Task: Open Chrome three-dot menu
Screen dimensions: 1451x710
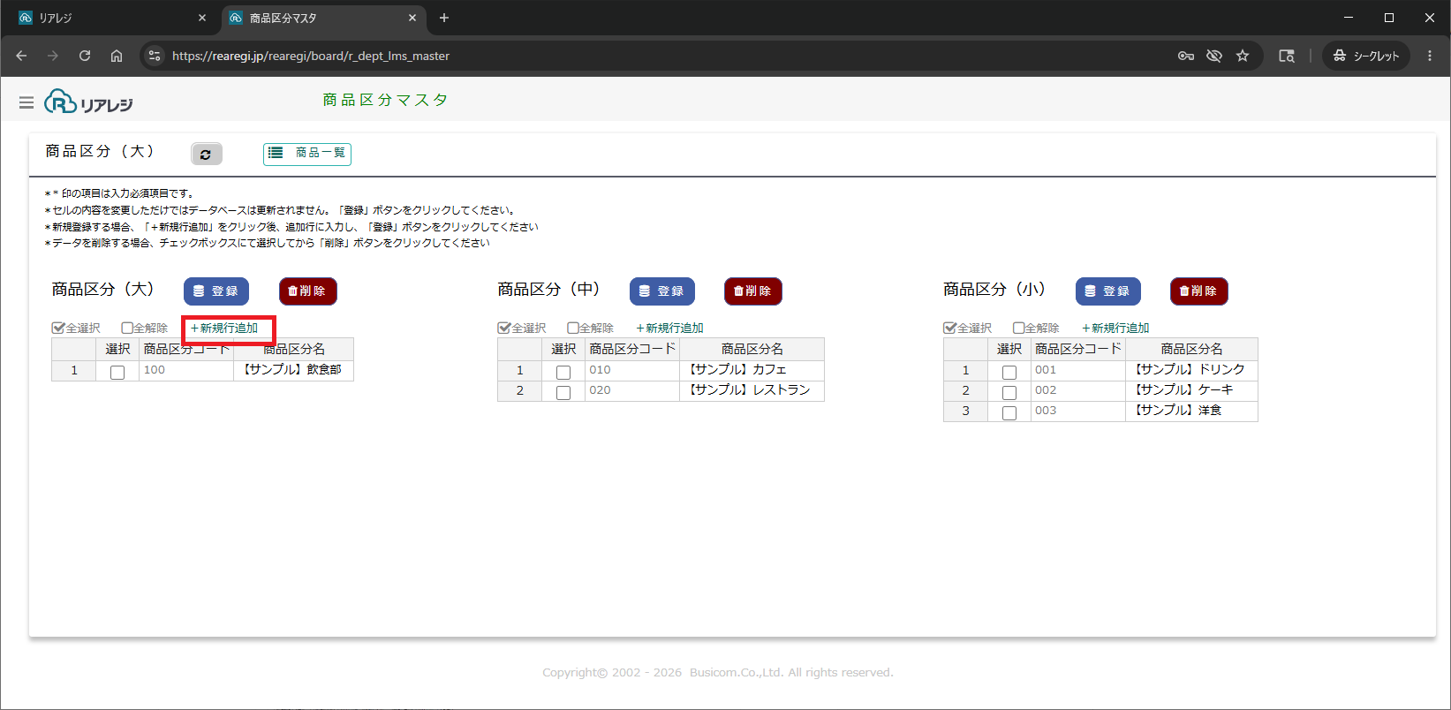Action: point(1430,56)
